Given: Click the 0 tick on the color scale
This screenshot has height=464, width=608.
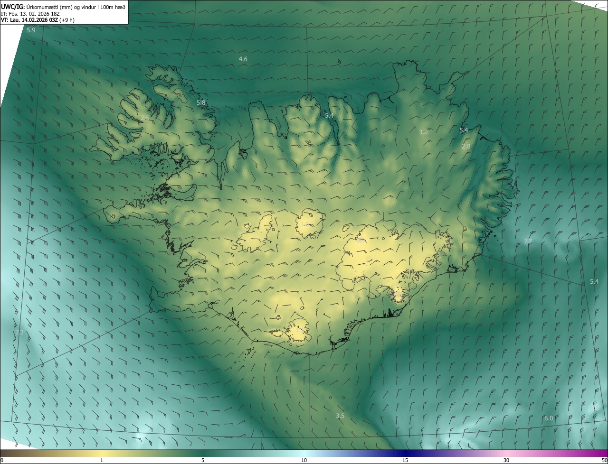Looking at the screenshot, I should pyautogui.click(x=2, y=460).
